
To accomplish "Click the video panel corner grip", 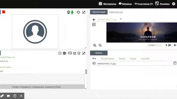I will click(85, 48).
